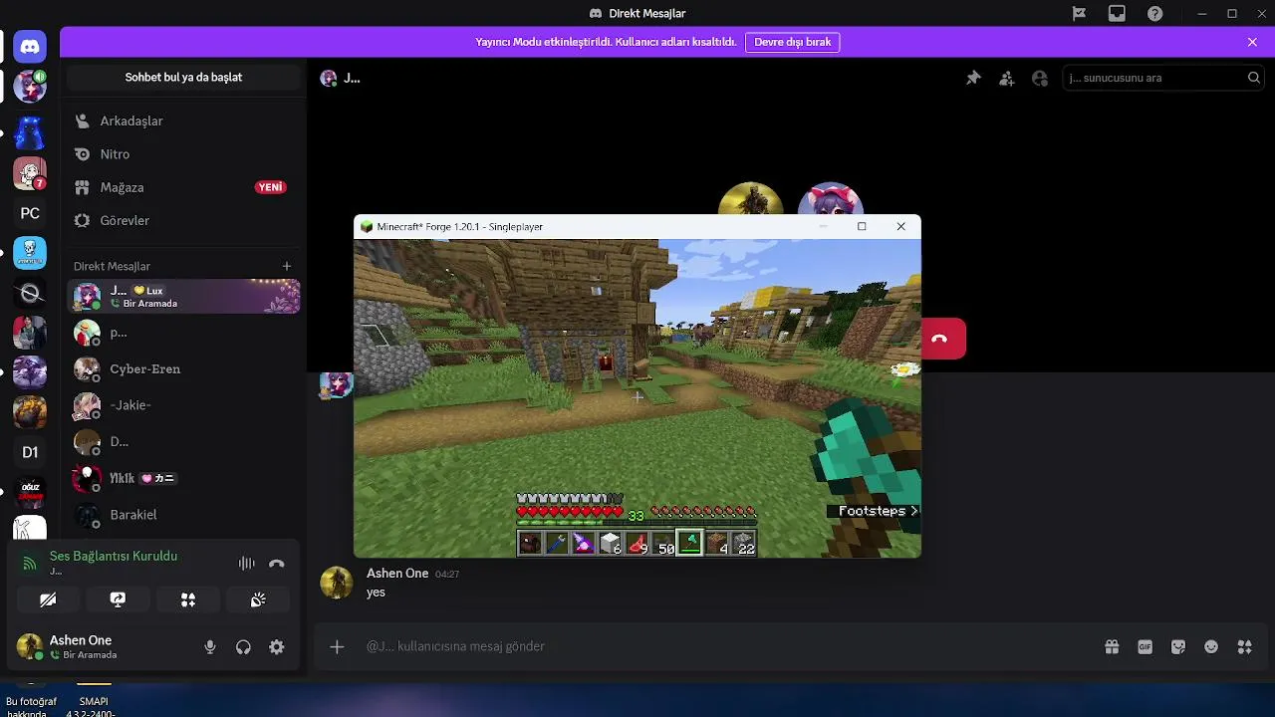This screenshot has height=717, width=1275.
Task: Toggle the camera in voice panel
Action: click(48, 599)
